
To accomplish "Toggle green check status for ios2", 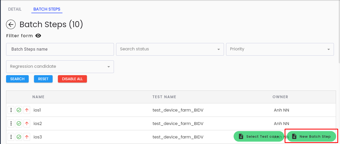I will coord(19,123).
